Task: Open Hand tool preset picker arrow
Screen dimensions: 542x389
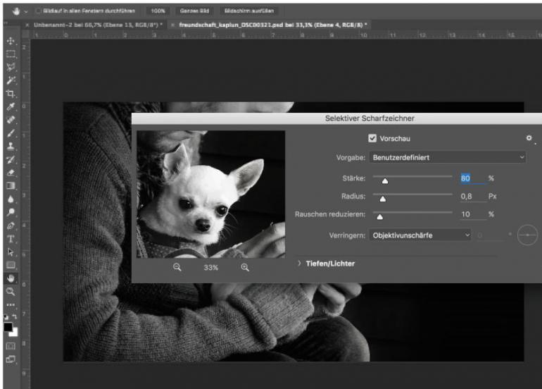Action: pos(26,11)
